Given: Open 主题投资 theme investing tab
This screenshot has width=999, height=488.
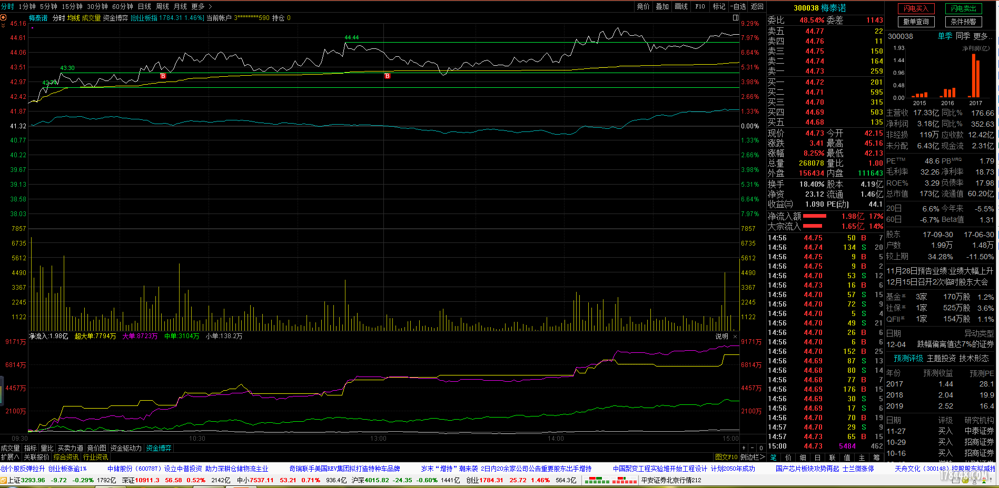Looking at the screenshot, I should tap(941, 358).
